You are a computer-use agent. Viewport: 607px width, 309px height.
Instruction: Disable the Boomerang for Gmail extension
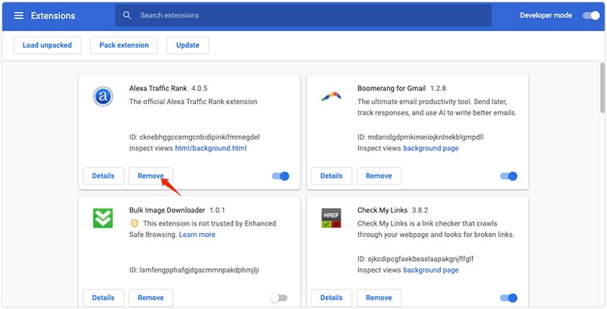(x=508, y=176)
